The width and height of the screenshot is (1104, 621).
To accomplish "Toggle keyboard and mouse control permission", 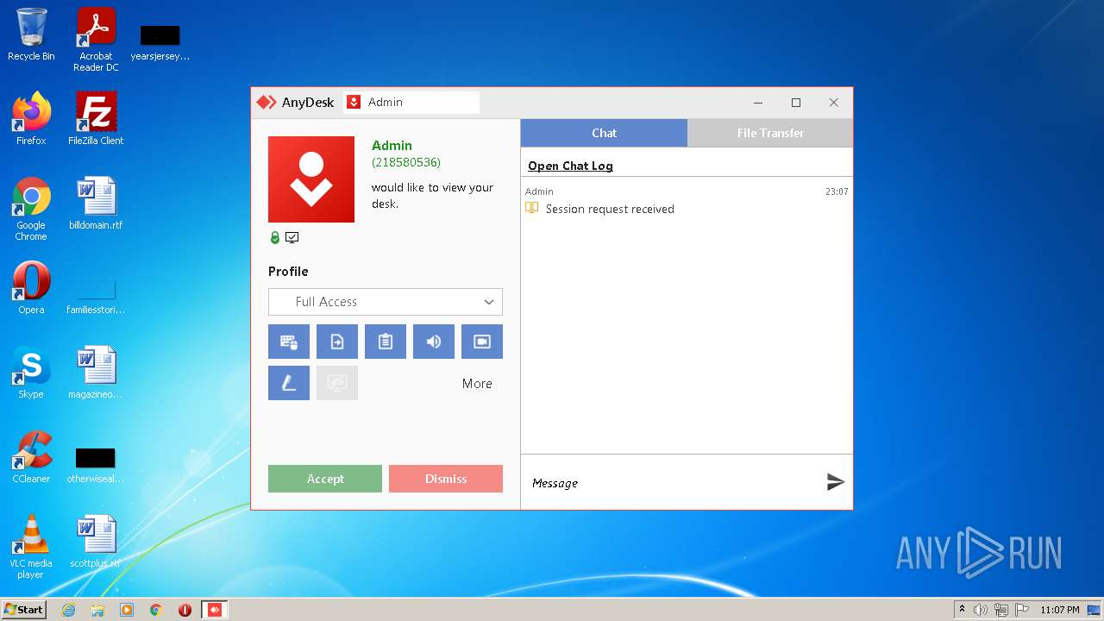I will click(x=289, y=342).
